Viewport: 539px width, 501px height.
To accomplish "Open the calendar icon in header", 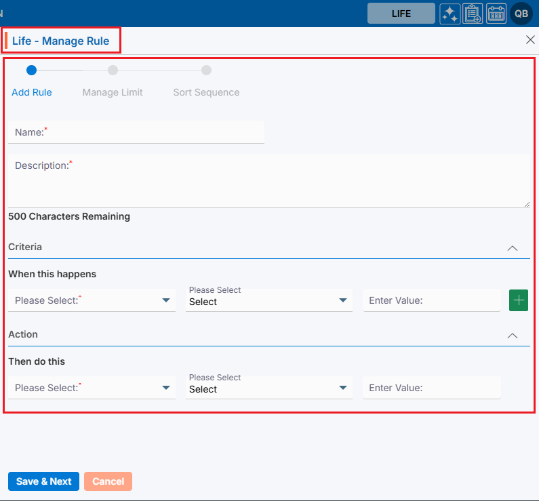I will pos(496,14).
